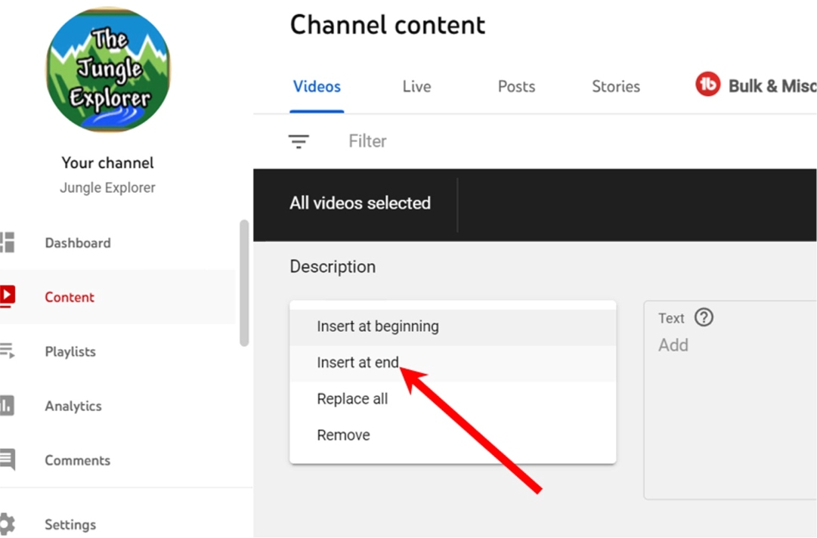This screenshot has width=817, height=538.
Task: Switch to the Videos tab
Action: [x=317, y=86]
